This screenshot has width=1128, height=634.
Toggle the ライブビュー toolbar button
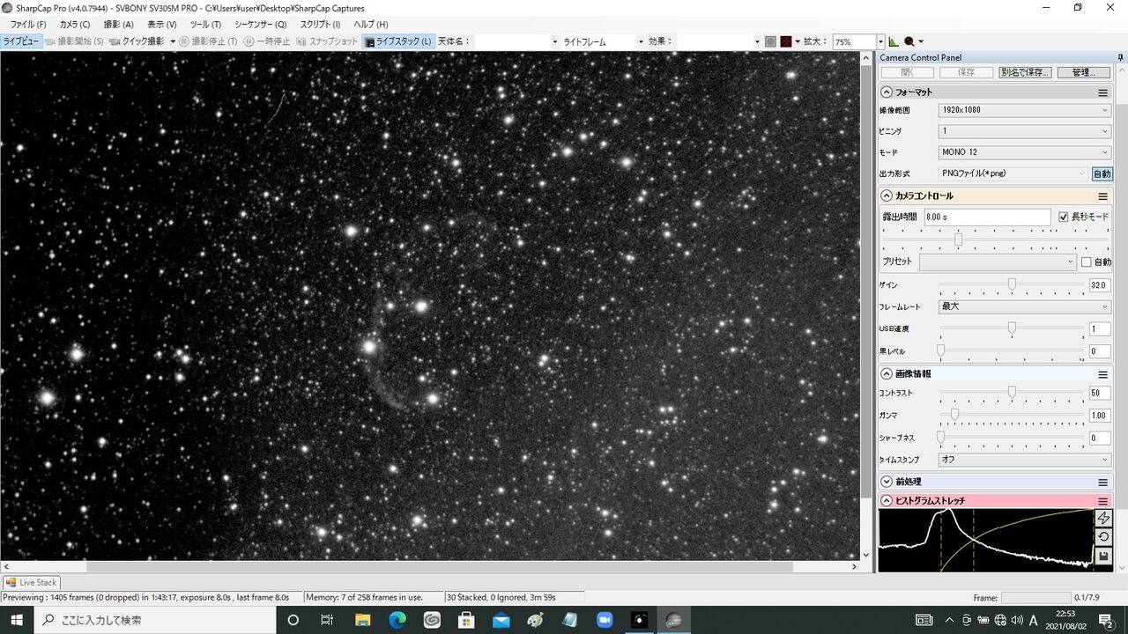(20, 41)
